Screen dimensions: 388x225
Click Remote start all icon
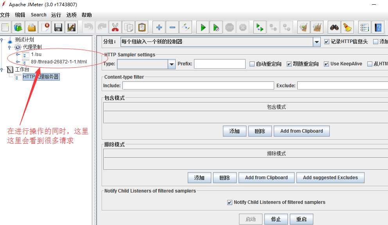[x=260, y=27]
